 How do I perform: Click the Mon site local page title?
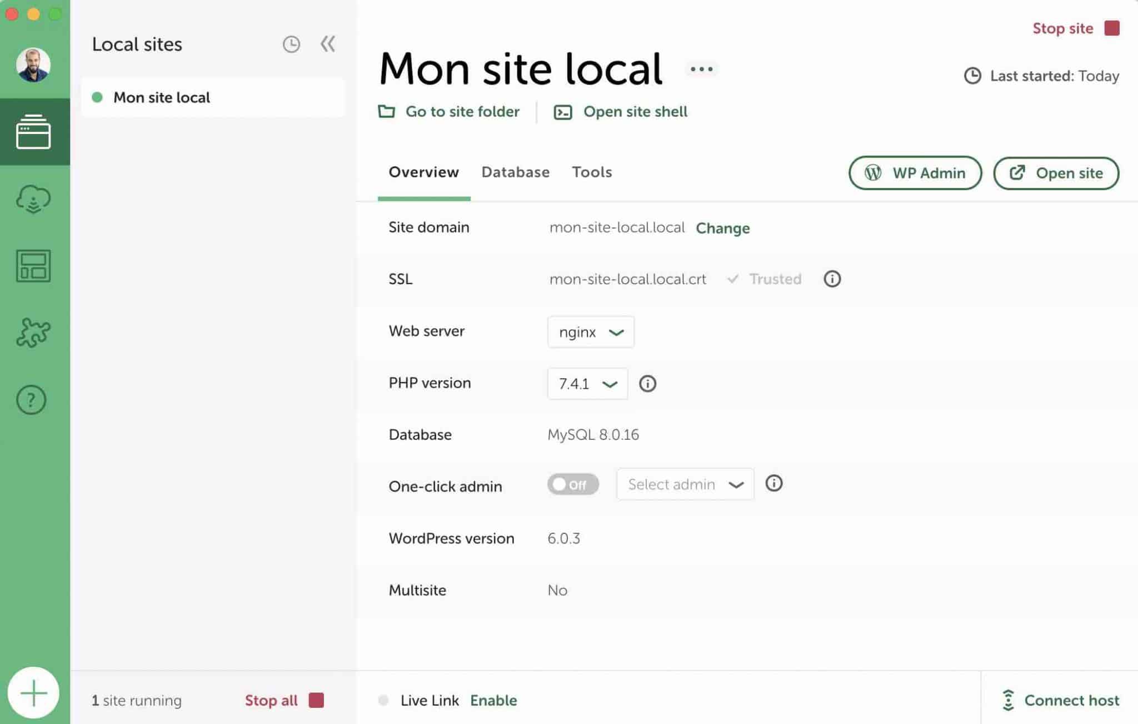521,68
